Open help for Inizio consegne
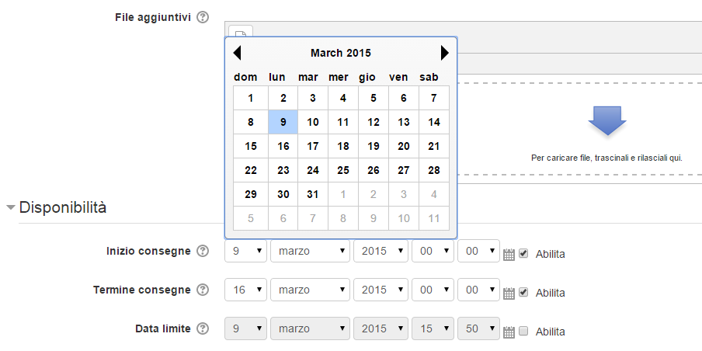Viewport: 702px width, 351px height. click(203, 251)
